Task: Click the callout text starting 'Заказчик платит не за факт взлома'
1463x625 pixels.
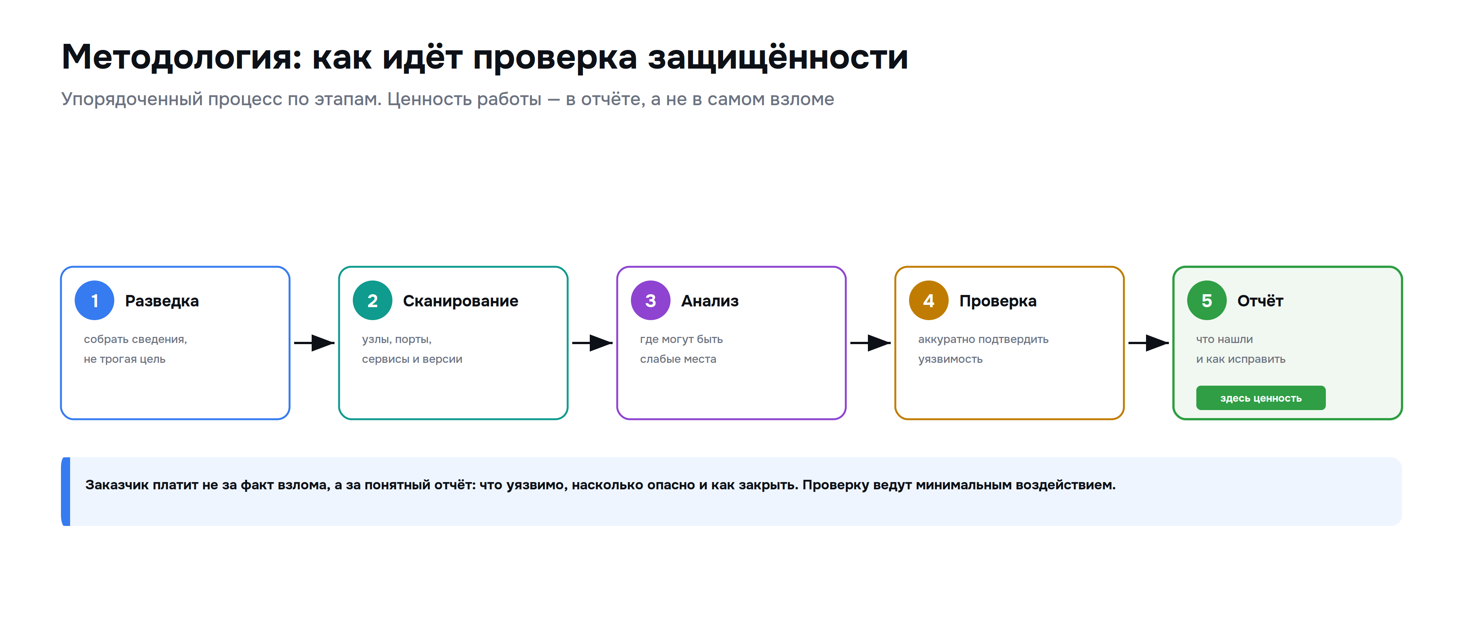Action: 600,485
